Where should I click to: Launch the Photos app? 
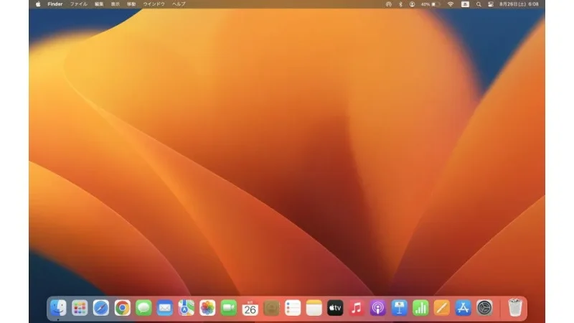pyautogui.click(x=207, y=308)
